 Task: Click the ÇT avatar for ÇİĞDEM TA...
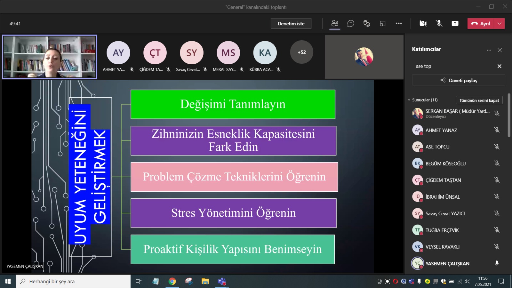click(155, 52)
